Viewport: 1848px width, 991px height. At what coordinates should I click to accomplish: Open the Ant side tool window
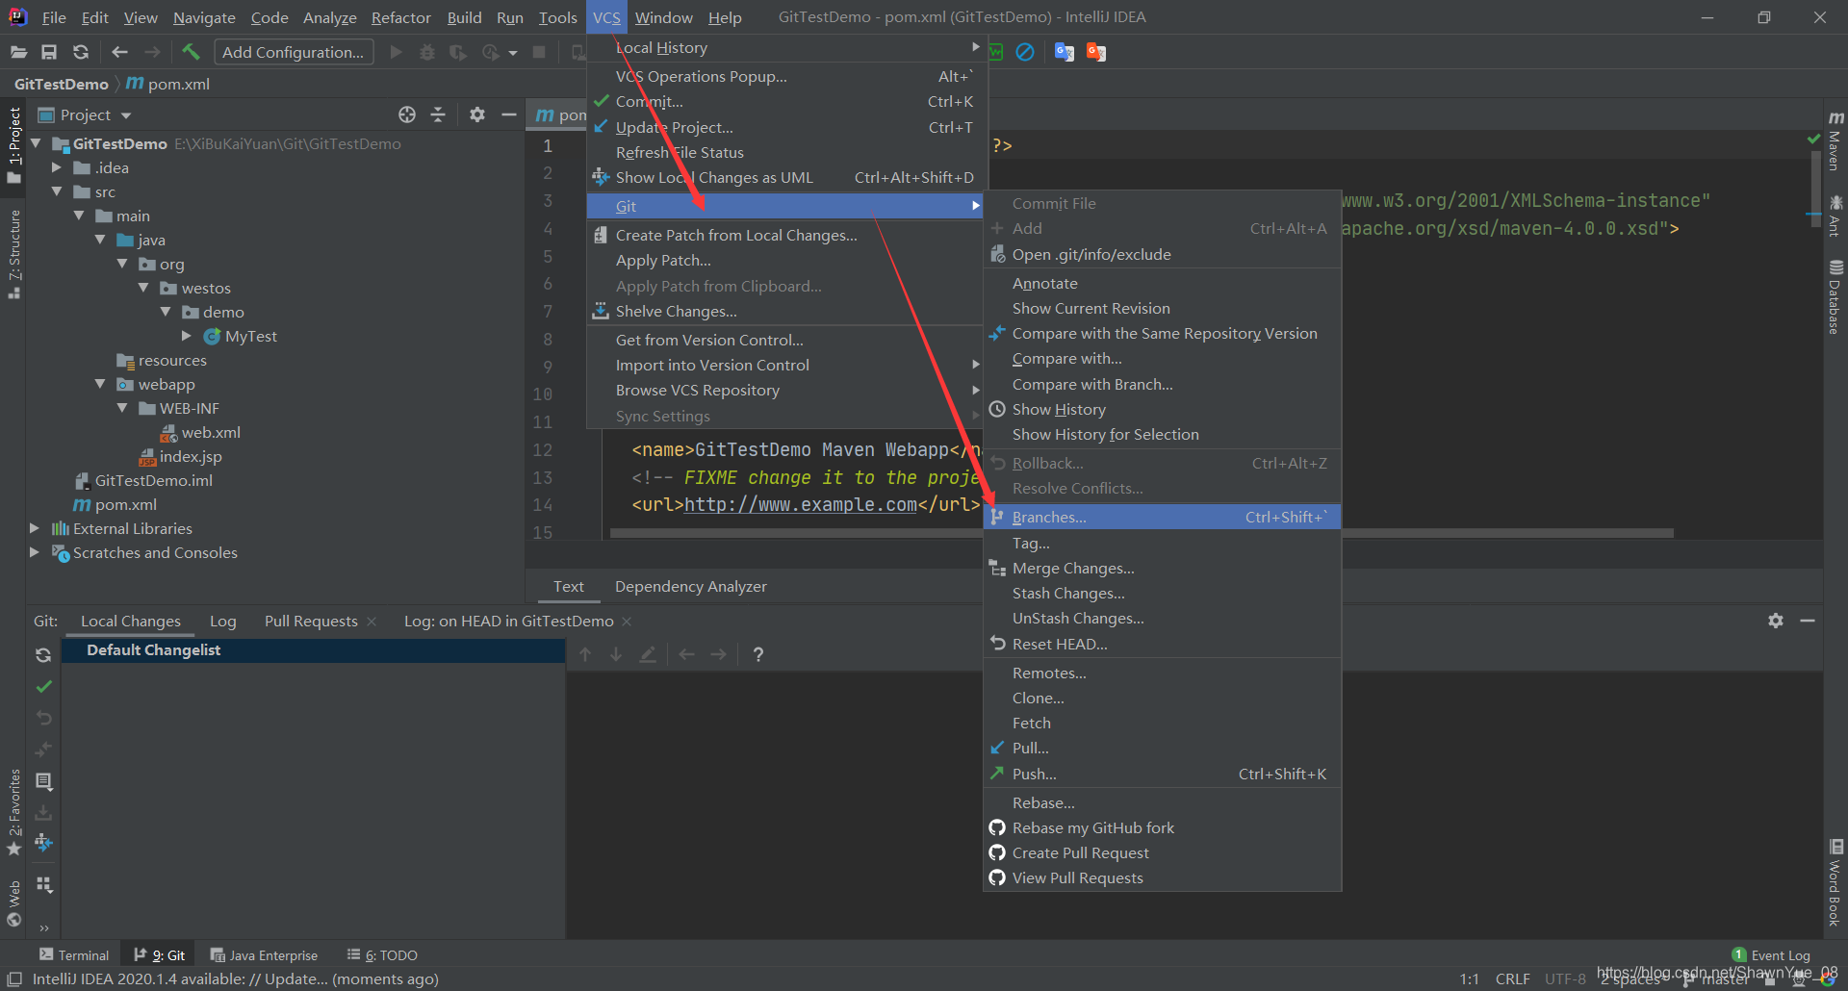(x=1835, y=216)
